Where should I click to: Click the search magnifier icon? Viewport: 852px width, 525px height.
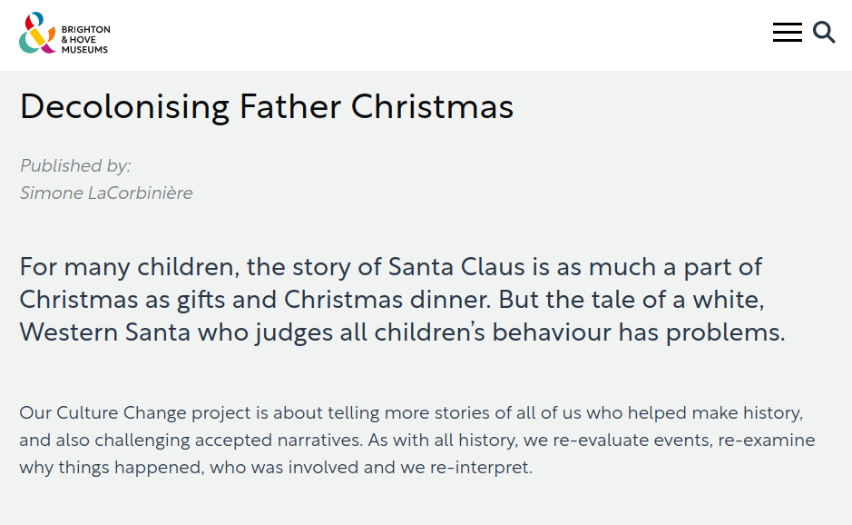(824, 33)
